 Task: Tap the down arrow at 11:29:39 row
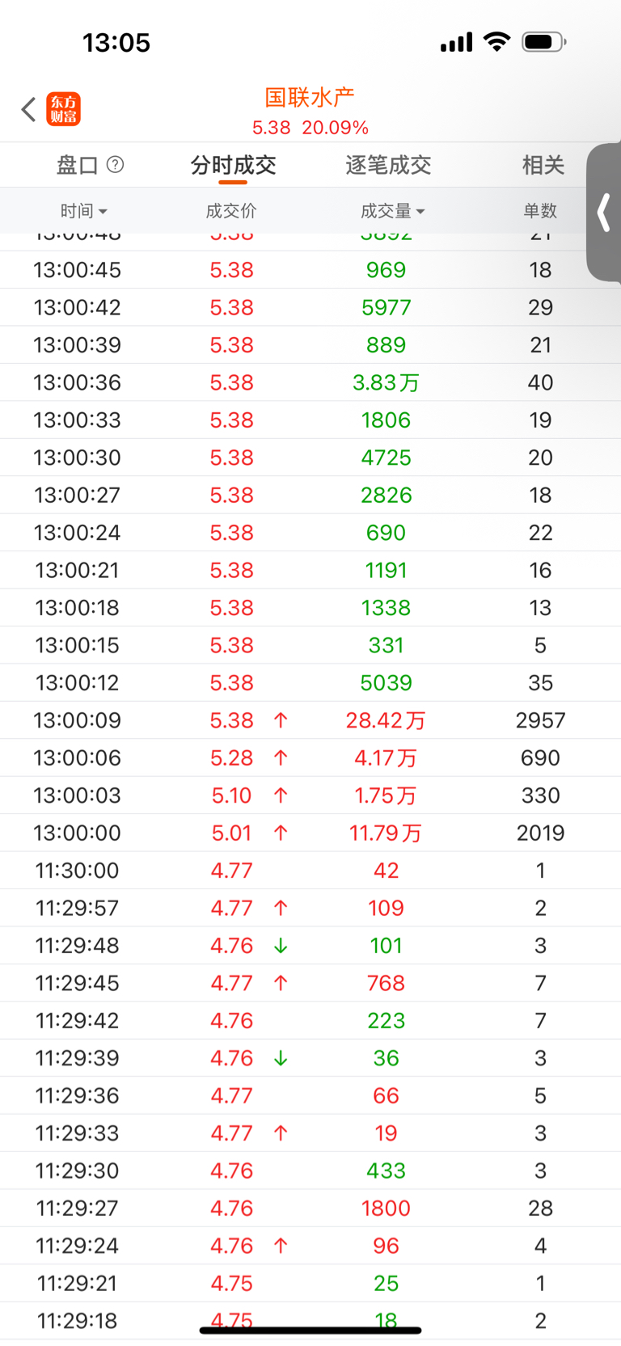click(281, 1058)
